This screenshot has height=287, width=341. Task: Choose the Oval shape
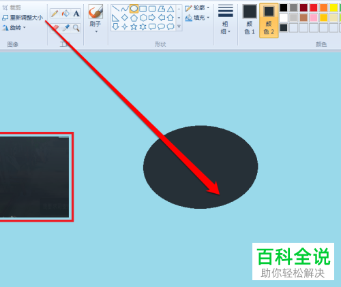tap(134, 9)
